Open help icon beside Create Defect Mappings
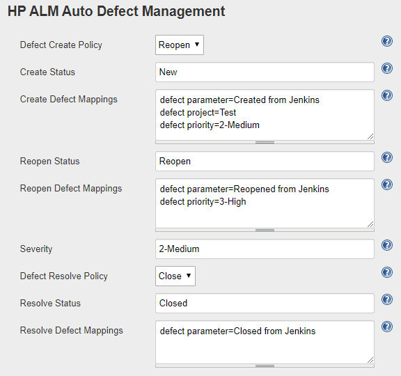This screenshot has width=401, height=376. (387, 95)
